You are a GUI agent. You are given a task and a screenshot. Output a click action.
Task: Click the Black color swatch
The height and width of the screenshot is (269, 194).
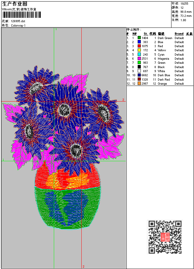coord(139,67)
